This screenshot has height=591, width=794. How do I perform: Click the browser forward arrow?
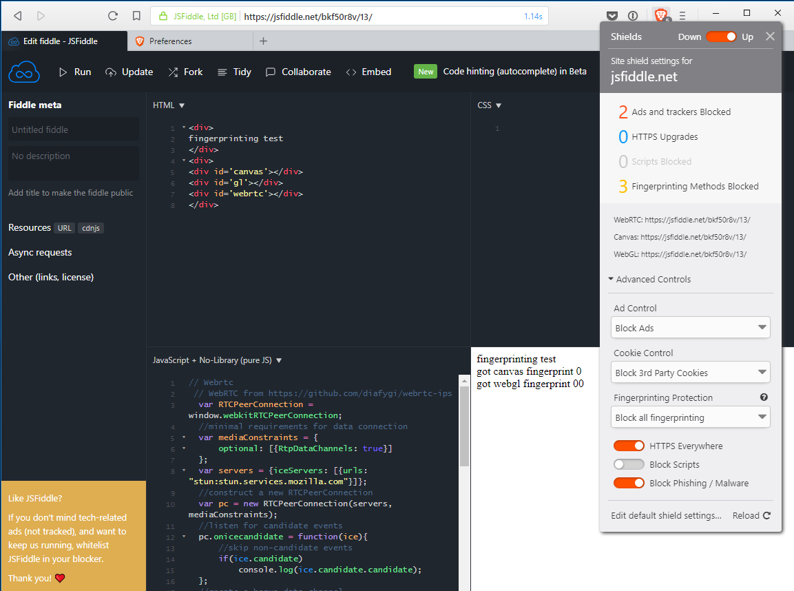[41, 16]
